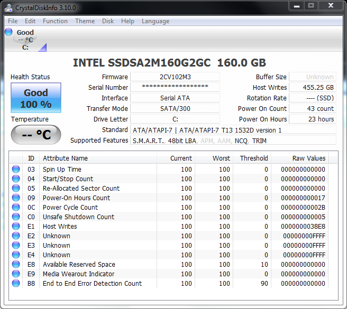The height and width of the screenshot is (309, 347).
Task: Click the CrystalDiskInfo title bar app icon
Action: (x=8, y=8)
